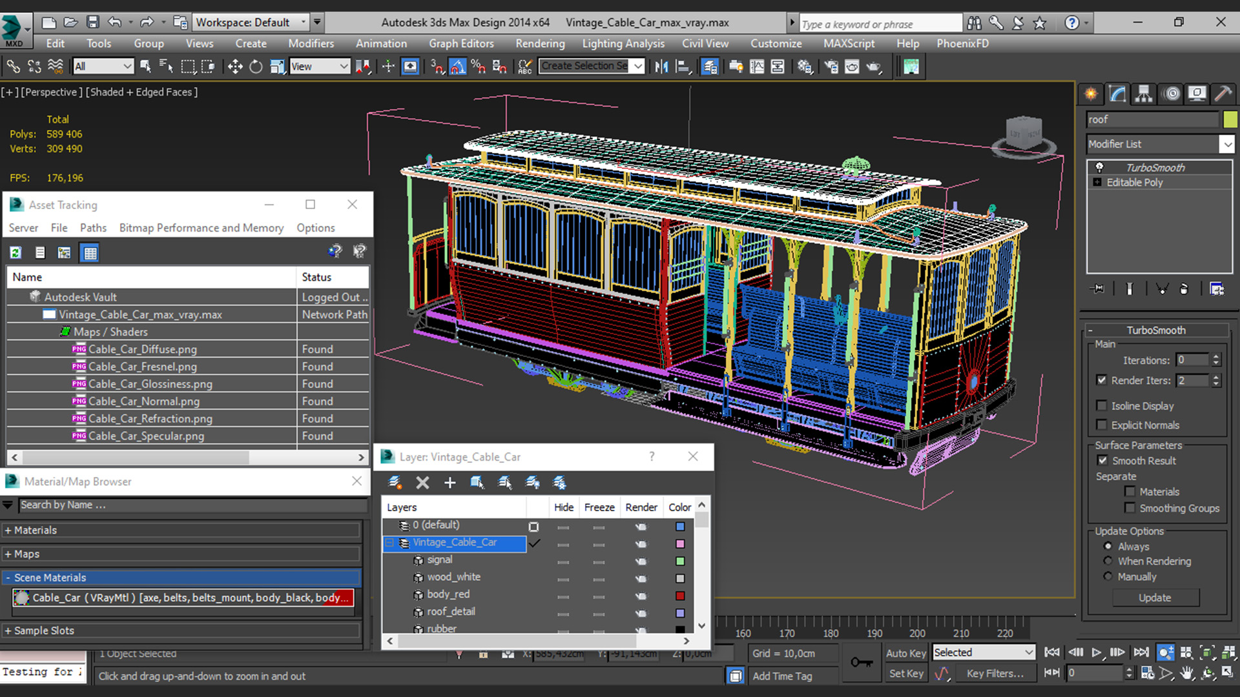Enable Explicit Normals checkbox
Image resolution: width=1240 pixels, height=697 pixels.
tap(1102, 425)
